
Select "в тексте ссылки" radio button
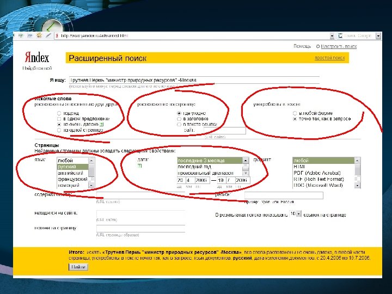tap(179, 124)
